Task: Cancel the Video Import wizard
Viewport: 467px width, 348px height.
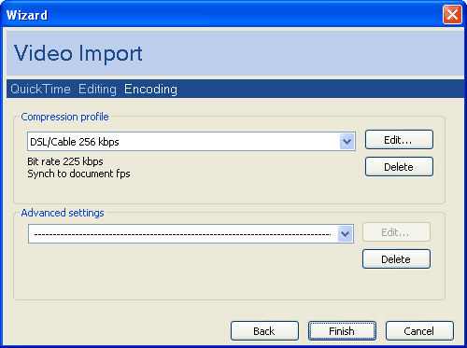Action: [419, 331]
